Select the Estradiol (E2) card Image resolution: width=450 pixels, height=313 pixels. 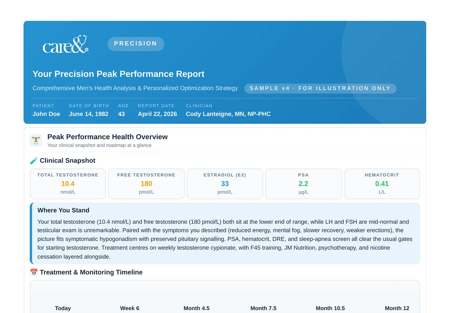point(225,184)
